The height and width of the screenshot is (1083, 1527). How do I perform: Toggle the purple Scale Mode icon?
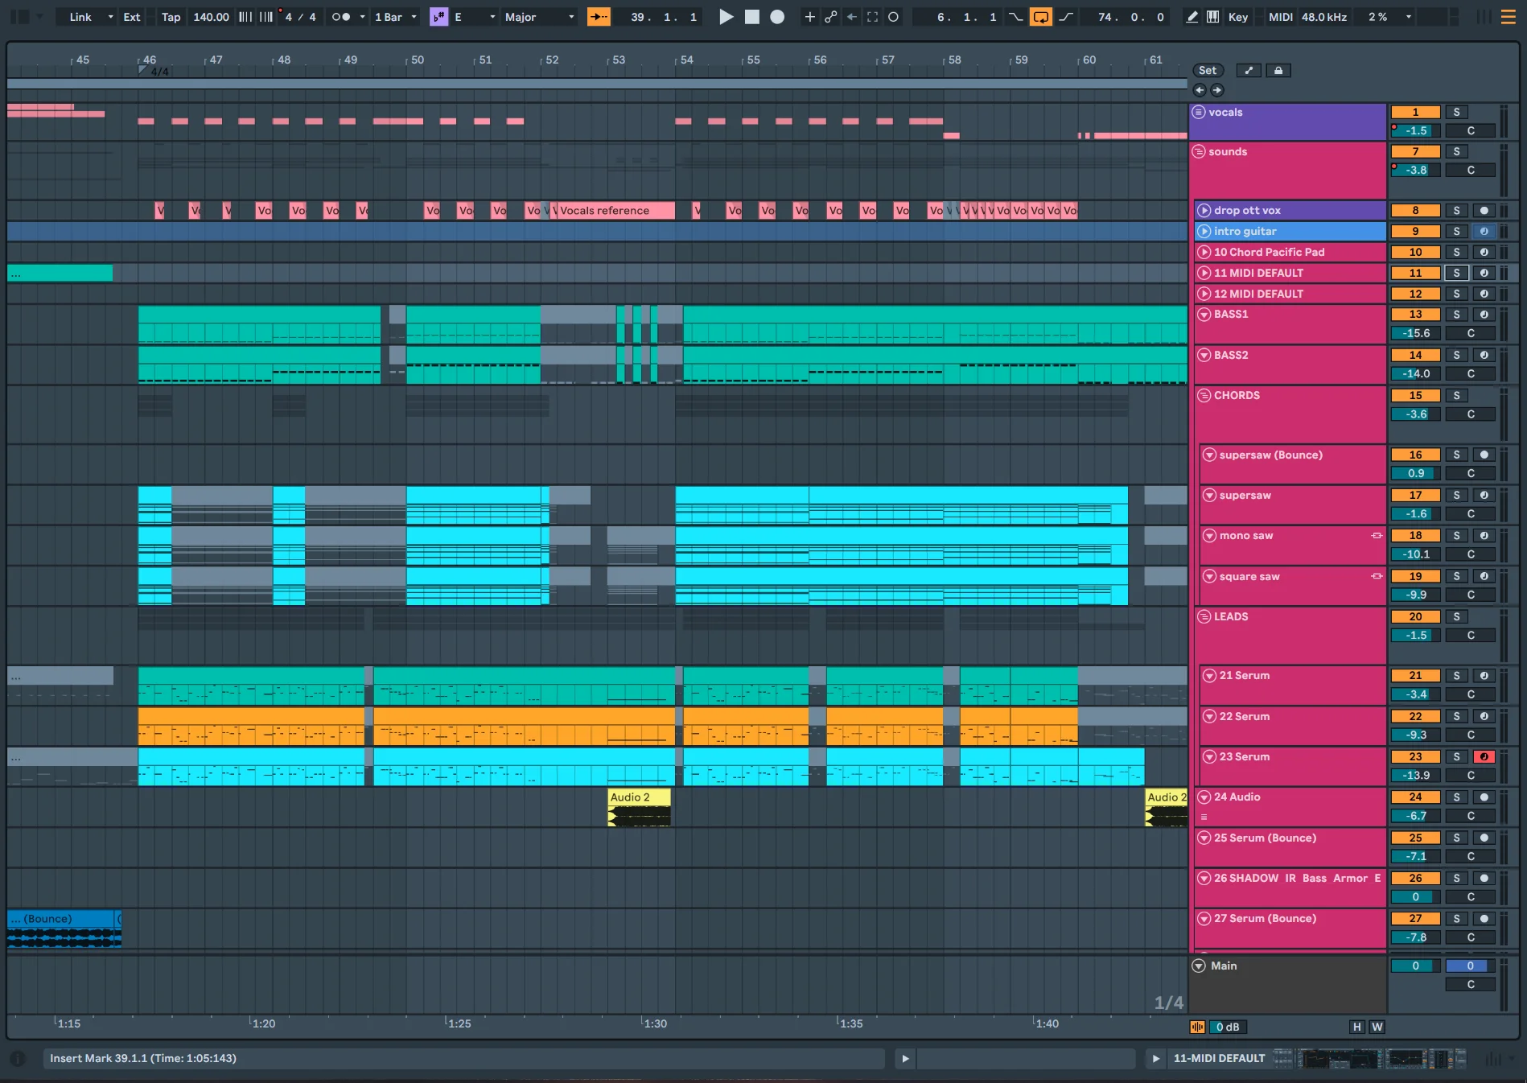(x=438, y=17)
